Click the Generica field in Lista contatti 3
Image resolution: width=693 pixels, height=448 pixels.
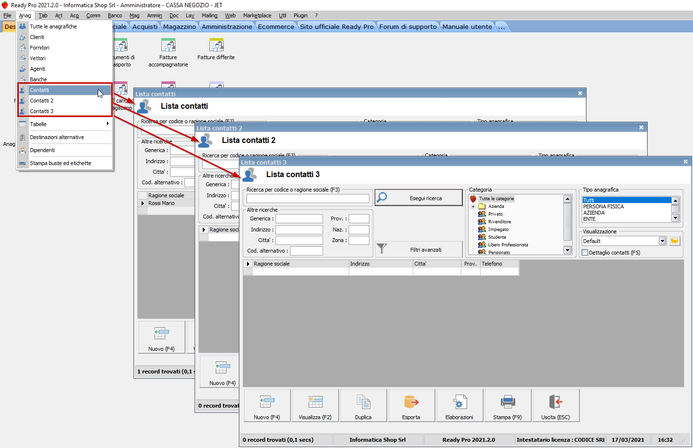[x=299, y=219]
